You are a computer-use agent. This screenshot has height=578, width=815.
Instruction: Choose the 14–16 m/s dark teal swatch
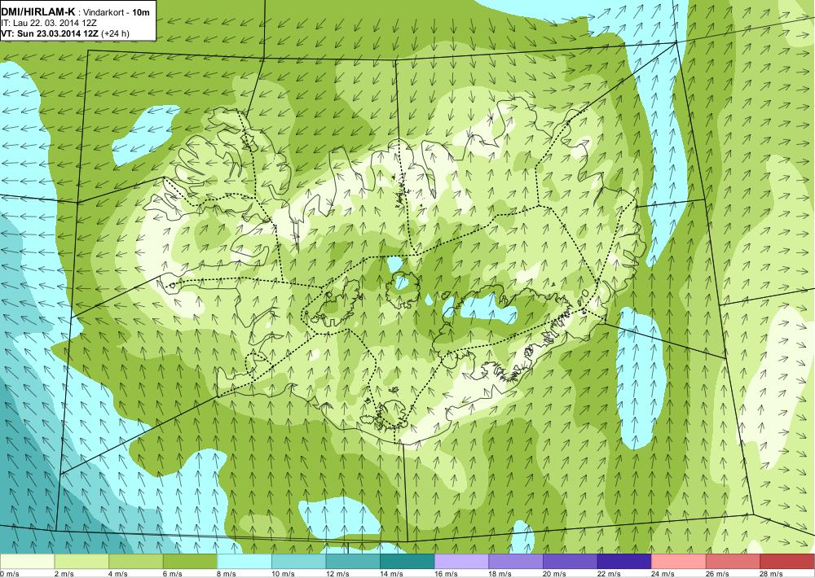click(407, 562)
